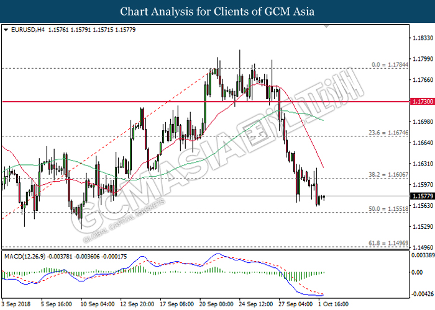This screenshot has height=310, width=435.
Task: Click the 1.17990 price axis value
Action: tap(423, 59)
